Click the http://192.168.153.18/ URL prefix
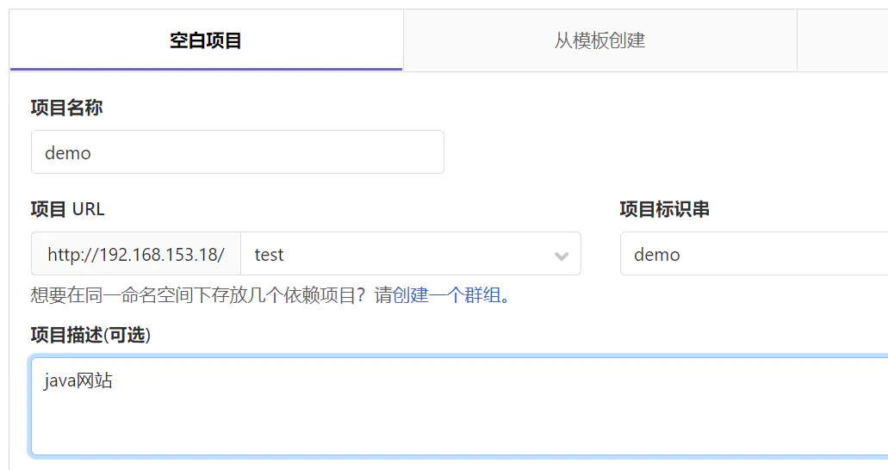Image resolution: width=888 pixels, height=470 pixels. (136, 254)
